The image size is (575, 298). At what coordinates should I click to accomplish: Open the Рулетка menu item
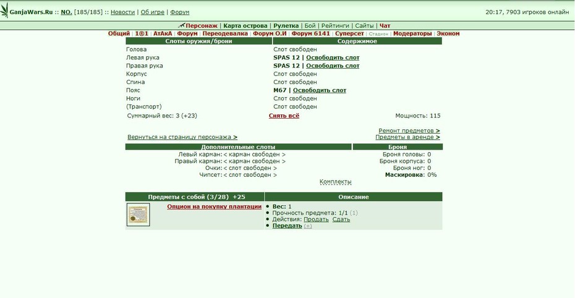pos(286,26)
